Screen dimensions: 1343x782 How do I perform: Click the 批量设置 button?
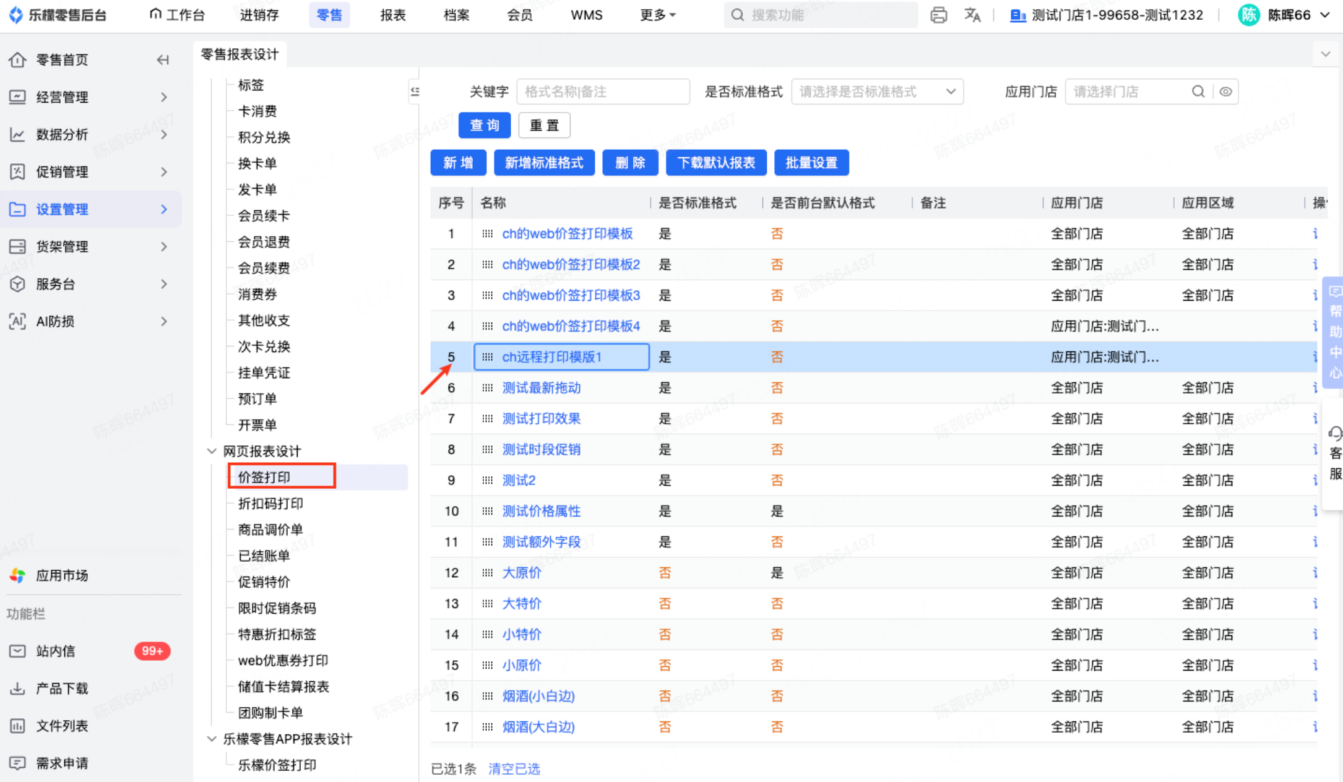coord(811,163)
